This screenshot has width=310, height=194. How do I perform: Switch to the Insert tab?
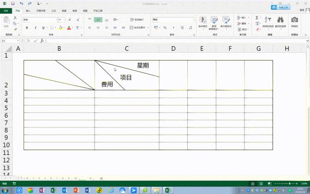coord(28,11)
